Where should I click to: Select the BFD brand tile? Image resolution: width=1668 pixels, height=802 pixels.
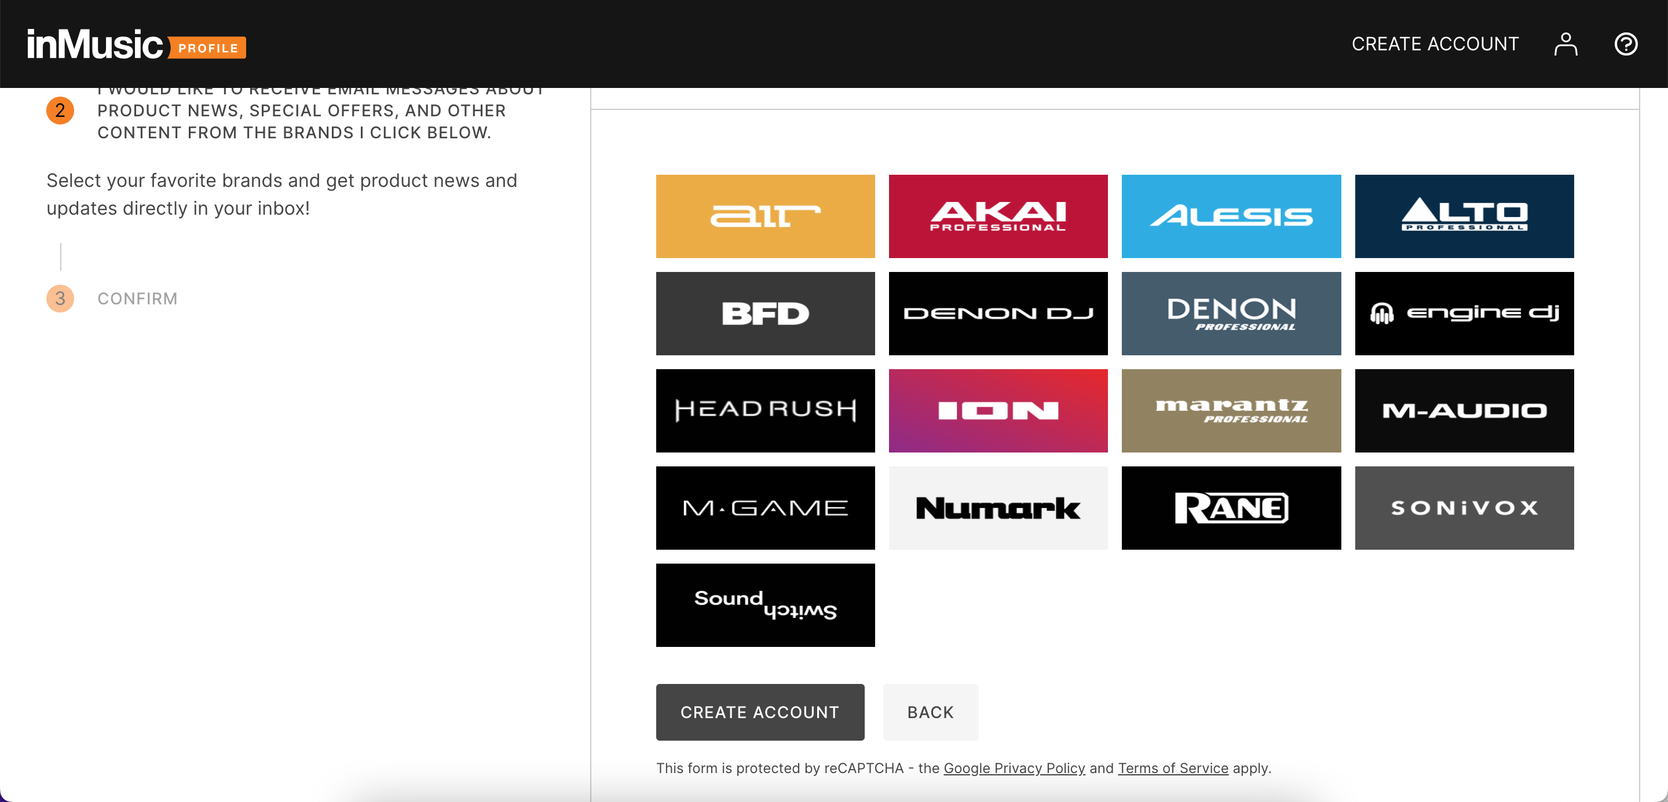tap(765, 314)
